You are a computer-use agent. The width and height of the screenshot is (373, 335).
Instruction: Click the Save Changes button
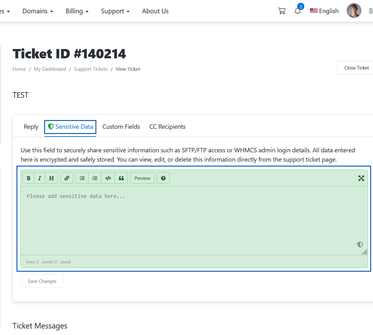42,281
